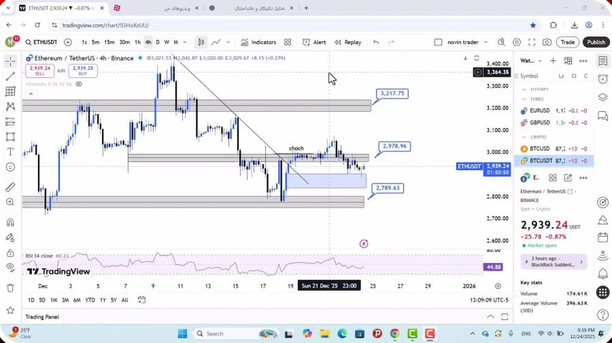Viewport: 612px width, 343px height.
Task: Click the Trade button
Action: 568,42
